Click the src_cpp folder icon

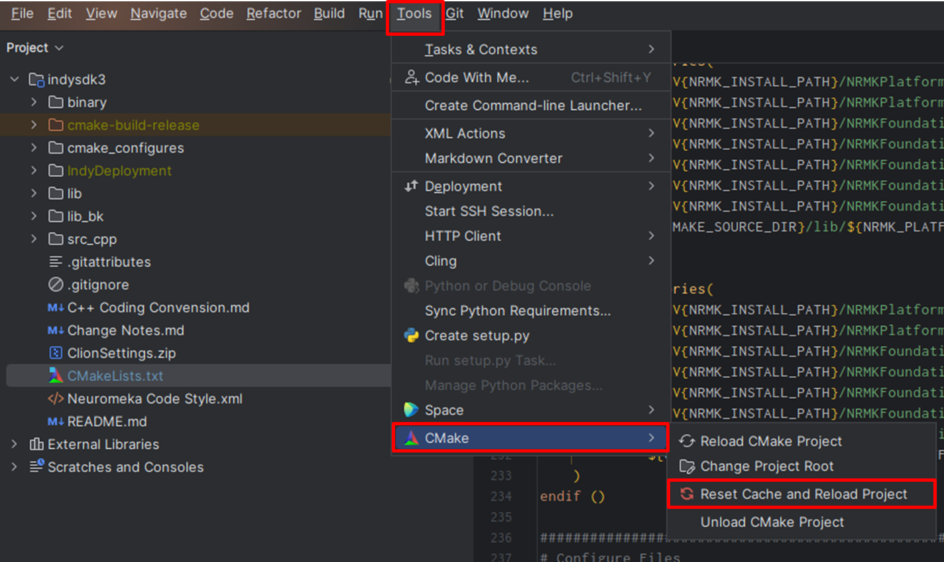pyautogui.click(x=56, y=239)
